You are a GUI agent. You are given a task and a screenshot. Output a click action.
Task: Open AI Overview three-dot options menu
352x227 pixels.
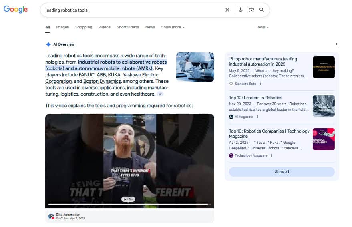[337, 45]
